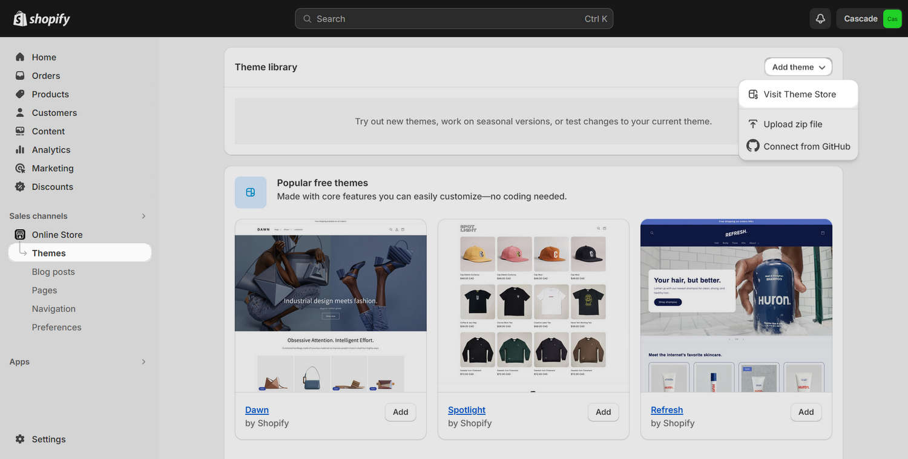The height and width of the screenshot is (459, 908).
Task: Click the Popular free themes heading
Action: pos(322,183)
